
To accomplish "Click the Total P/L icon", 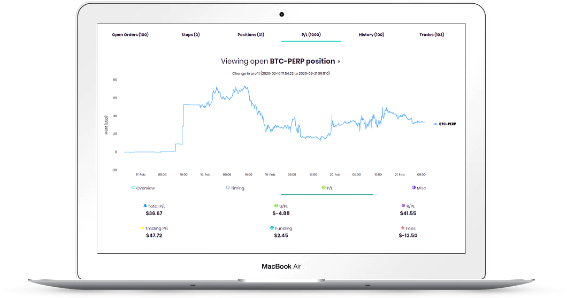I will (144, 205).
